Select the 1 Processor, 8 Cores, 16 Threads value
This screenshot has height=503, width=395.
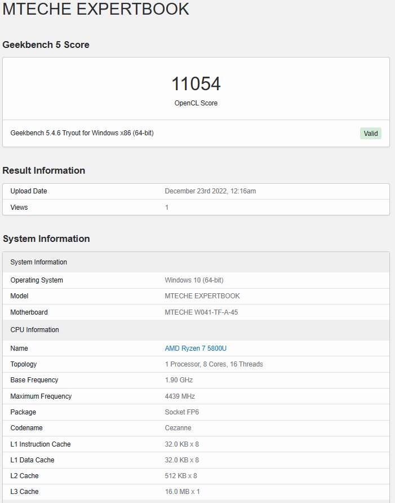click(214, 364)
